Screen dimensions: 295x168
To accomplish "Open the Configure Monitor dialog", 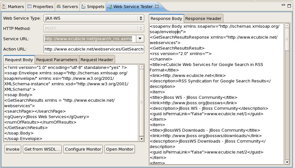I will tap(83, 149).
